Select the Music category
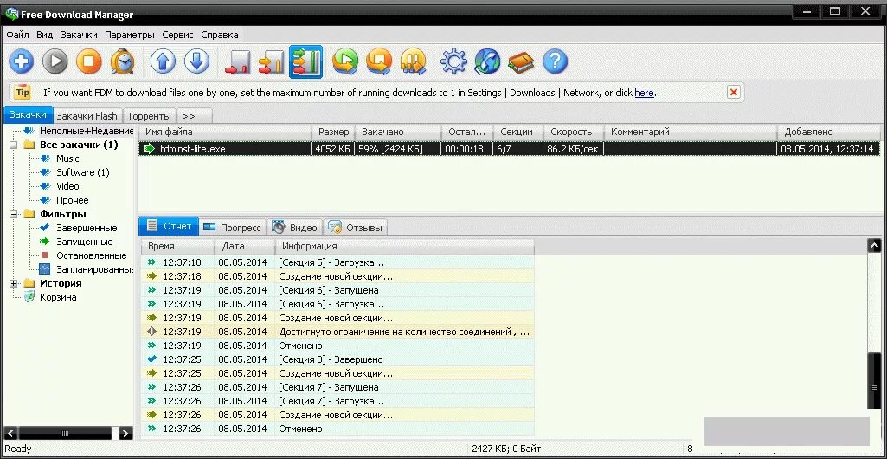 67,158
